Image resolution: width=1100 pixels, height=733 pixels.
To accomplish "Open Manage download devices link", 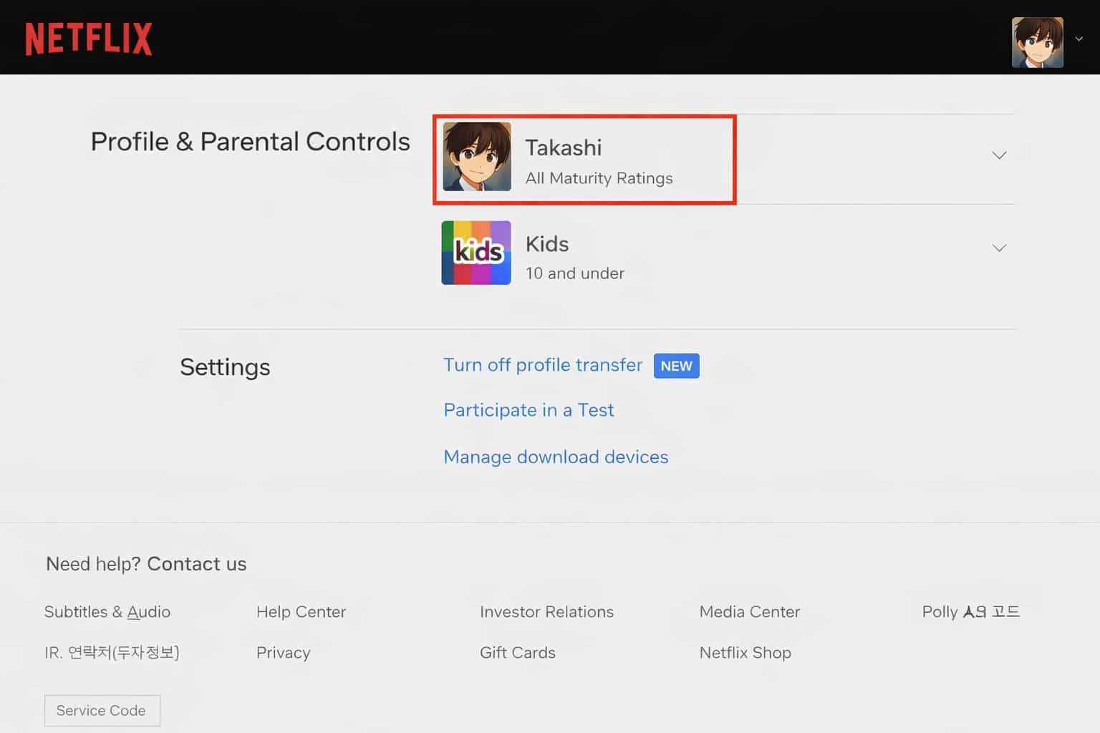I will click(x=556, y=457).
